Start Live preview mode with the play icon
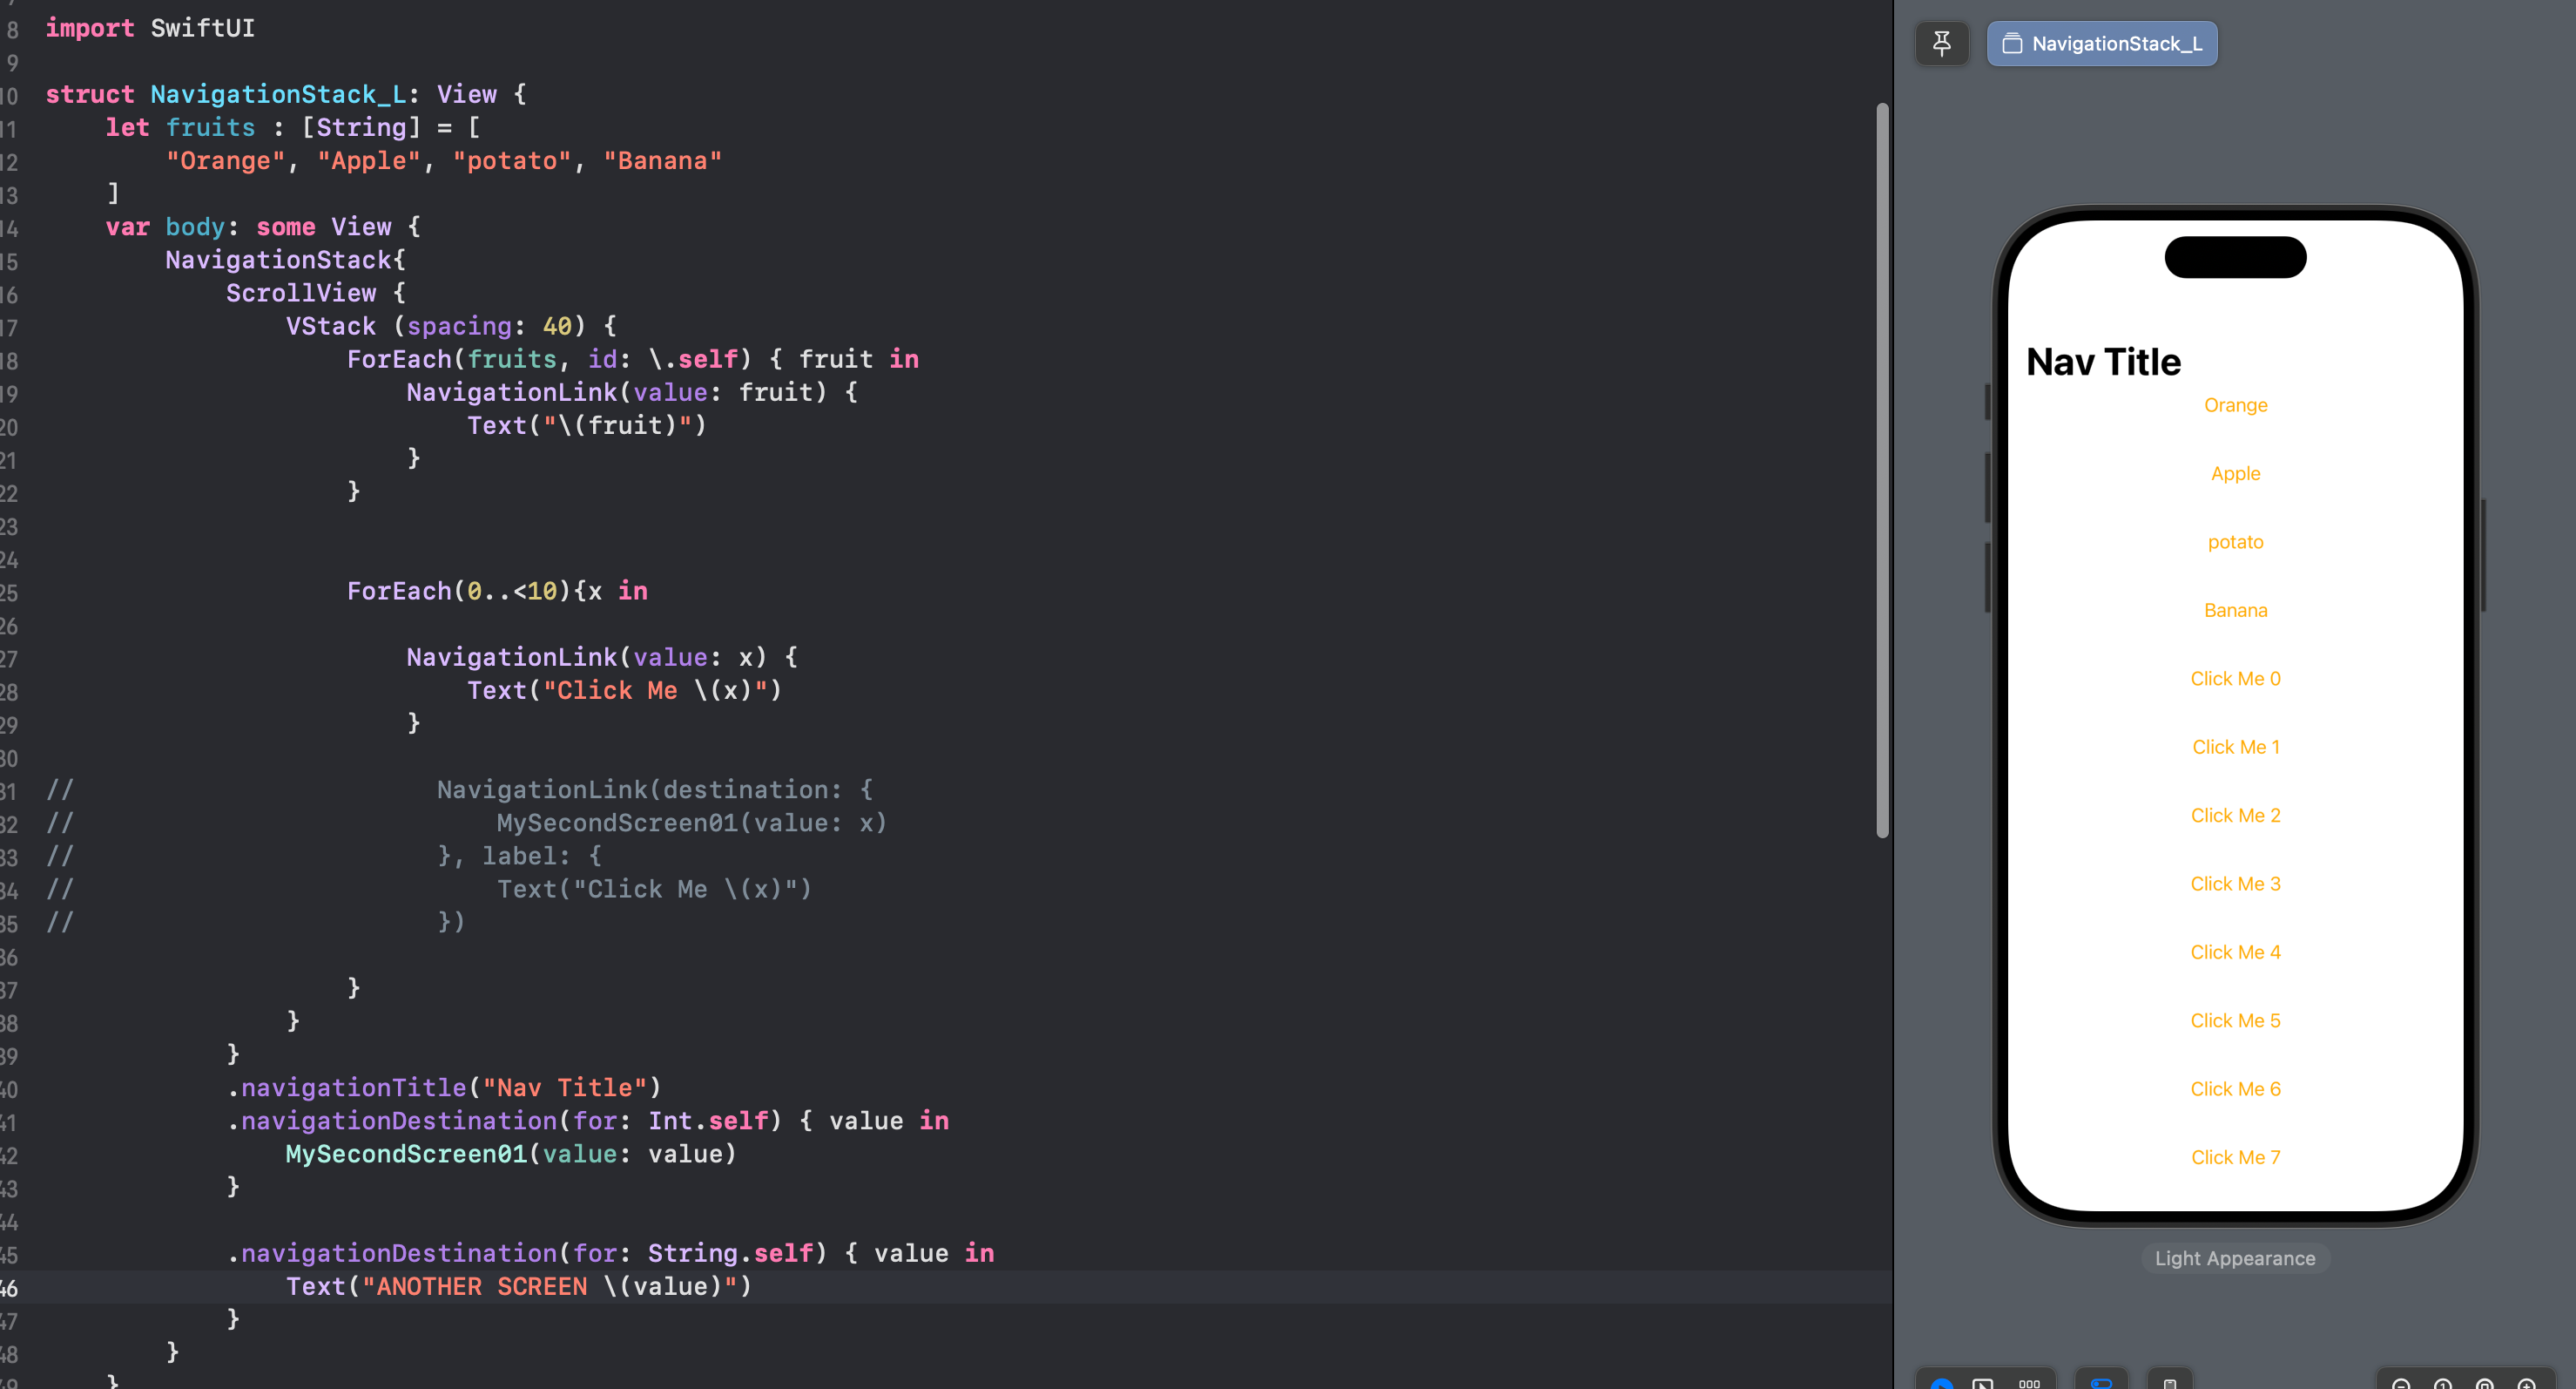Image resolution: width=2576 pixels, height=1389 pixels. (x=1941, y=1383)
